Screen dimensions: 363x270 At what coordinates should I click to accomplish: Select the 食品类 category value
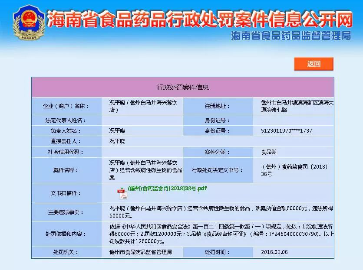(x=268, y=152)
